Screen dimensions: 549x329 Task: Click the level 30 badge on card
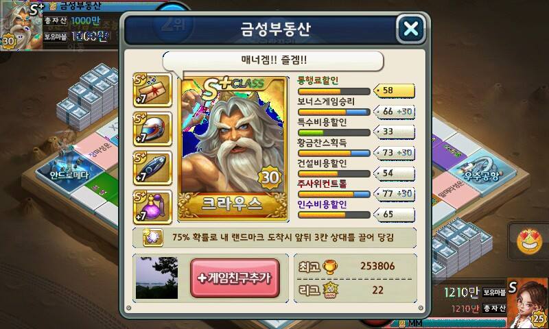coord(270,178)
